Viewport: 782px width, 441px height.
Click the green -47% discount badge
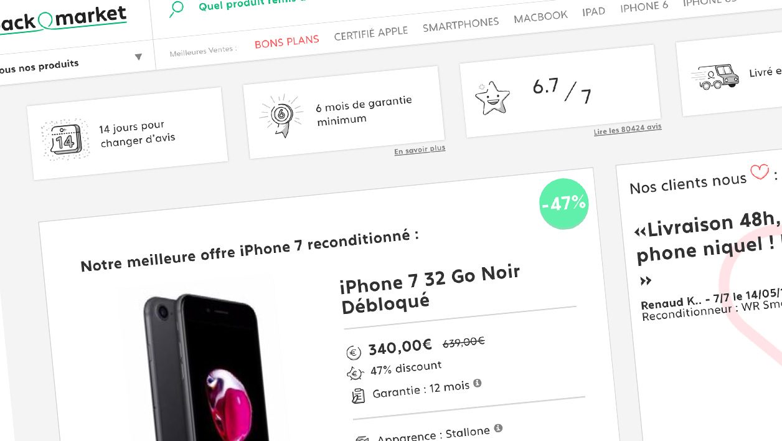564,204
